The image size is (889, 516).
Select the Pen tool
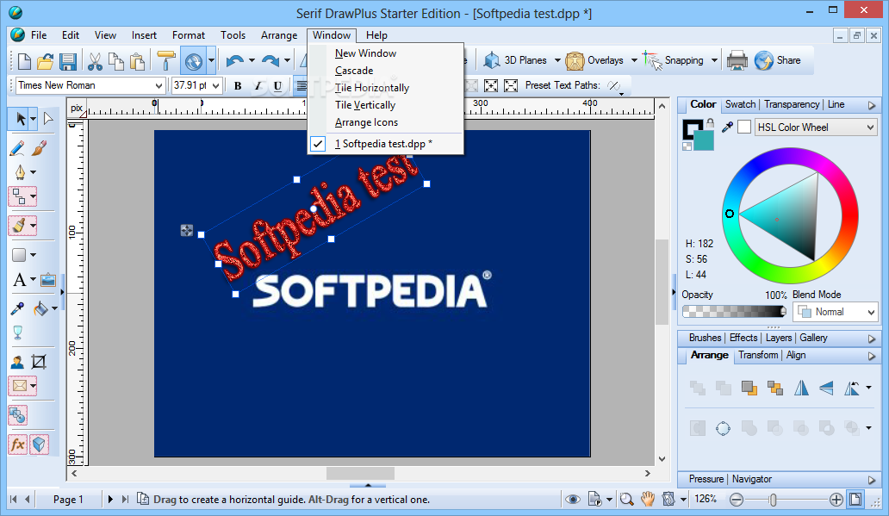(x=20, y=171)
